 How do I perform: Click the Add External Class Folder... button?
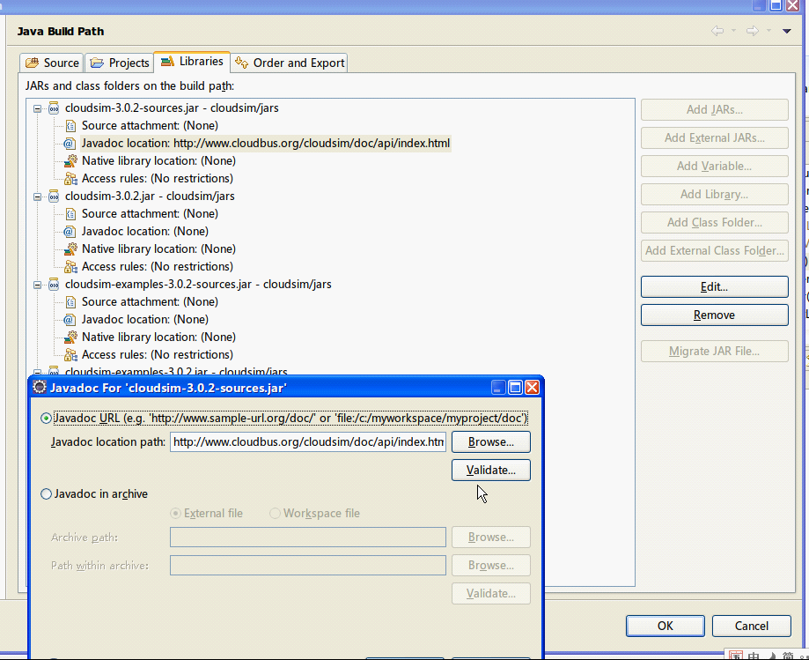[715, 250]
